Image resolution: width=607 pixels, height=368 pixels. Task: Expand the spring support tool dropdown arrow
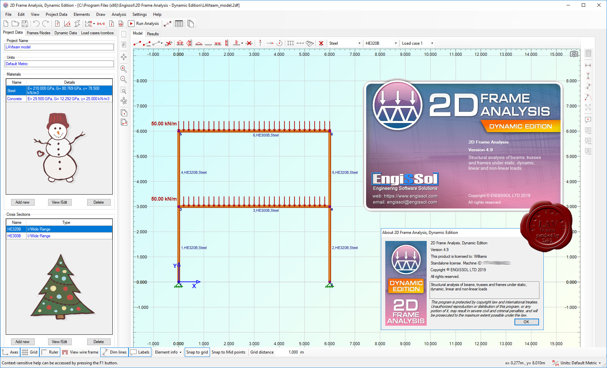[x=242, y=43]
